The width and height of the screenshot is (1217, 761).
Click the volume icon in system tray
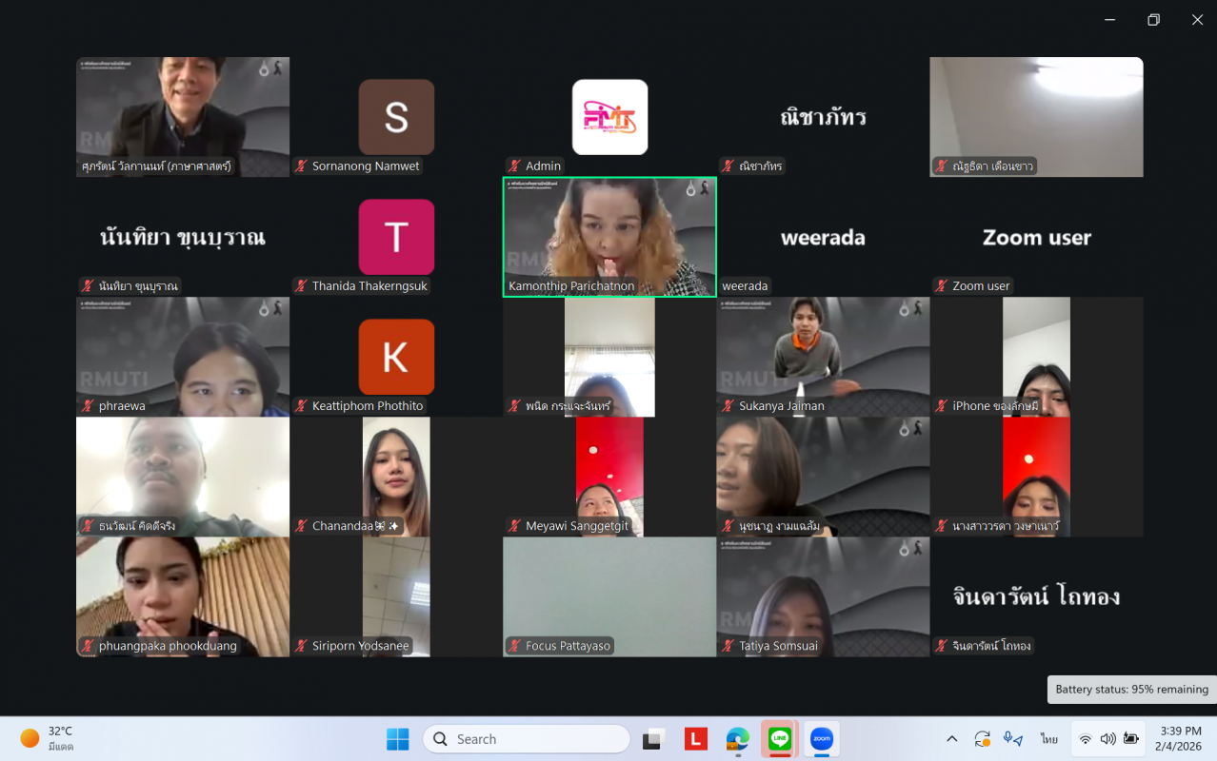point(1107,739)
